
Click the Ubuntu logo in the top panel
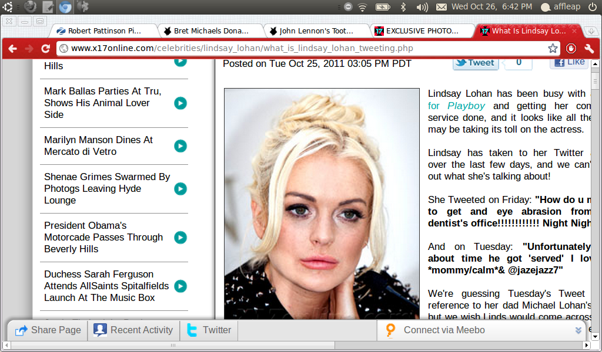tap(8, 6)
